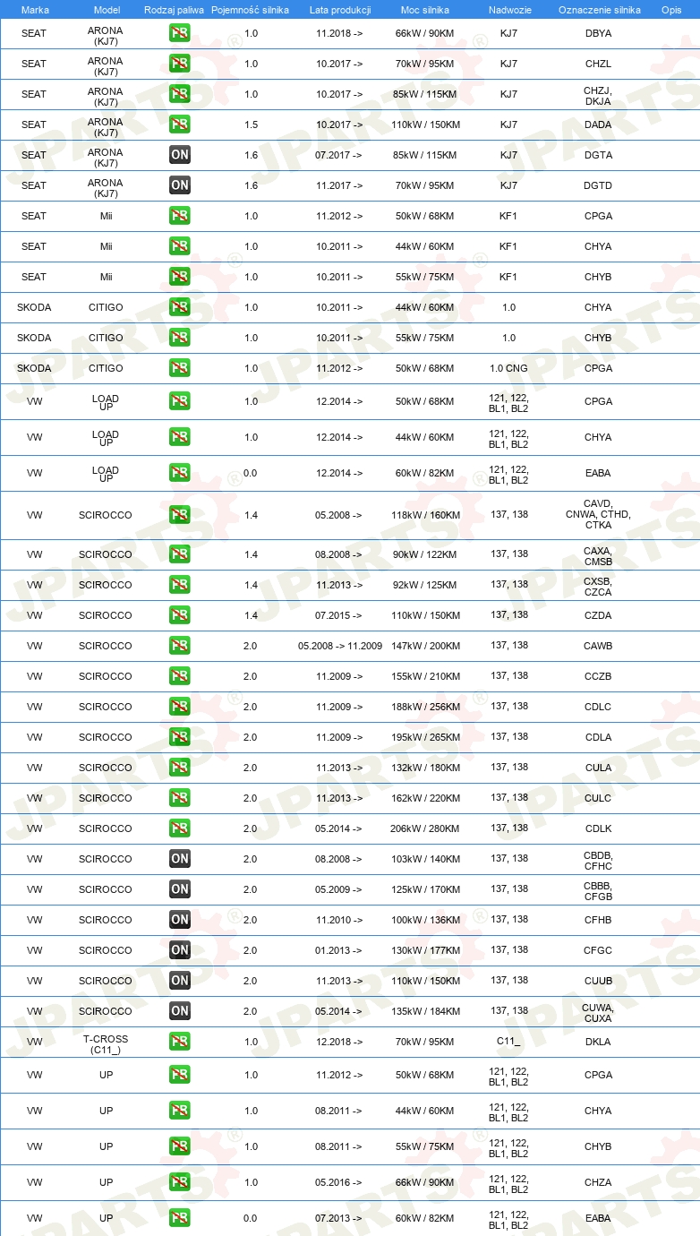Click the petrol icon in the SKODA CITIGO CHYA row
The height and width of the screenshot is (1236, 700).
point(180,307)
